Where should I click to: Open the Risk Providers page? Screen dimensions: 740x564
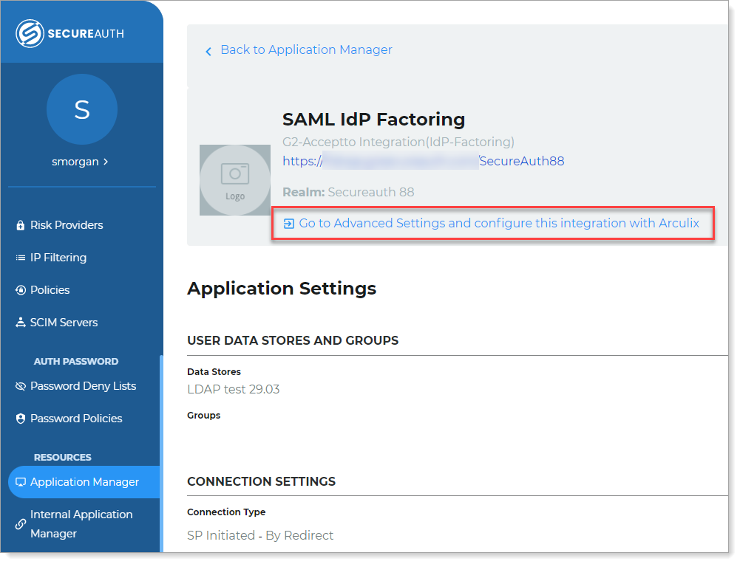coord(67,225)
